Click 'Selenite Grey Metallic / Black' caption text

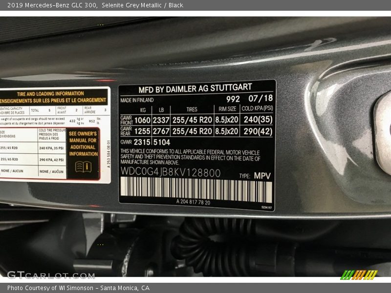click(x=142, y=5)
